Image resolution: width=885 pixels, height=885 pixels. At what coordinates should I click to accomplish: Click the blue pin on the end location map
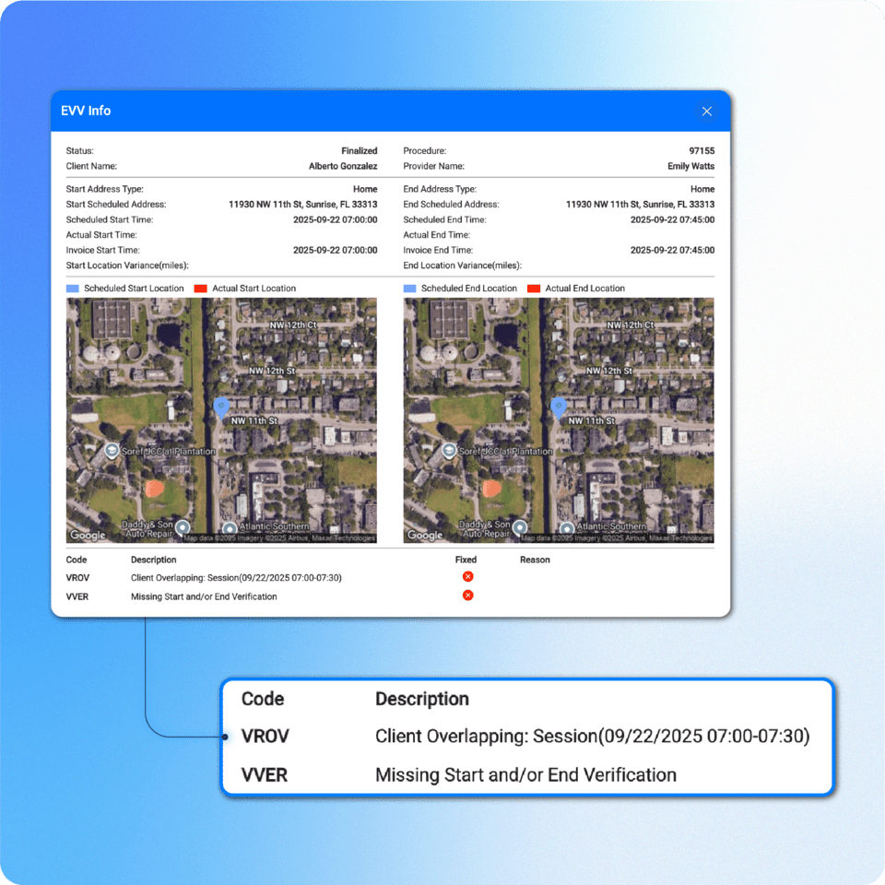point(558,406)
